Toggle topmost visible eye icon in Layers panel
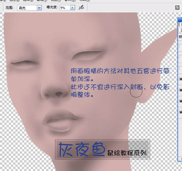The width and height of the screenshot is (182, 171). point(181,79)
